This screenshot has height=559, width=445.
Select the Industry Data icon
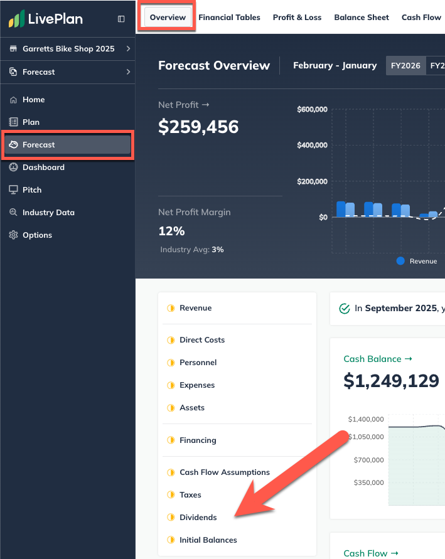click(14, 212)
